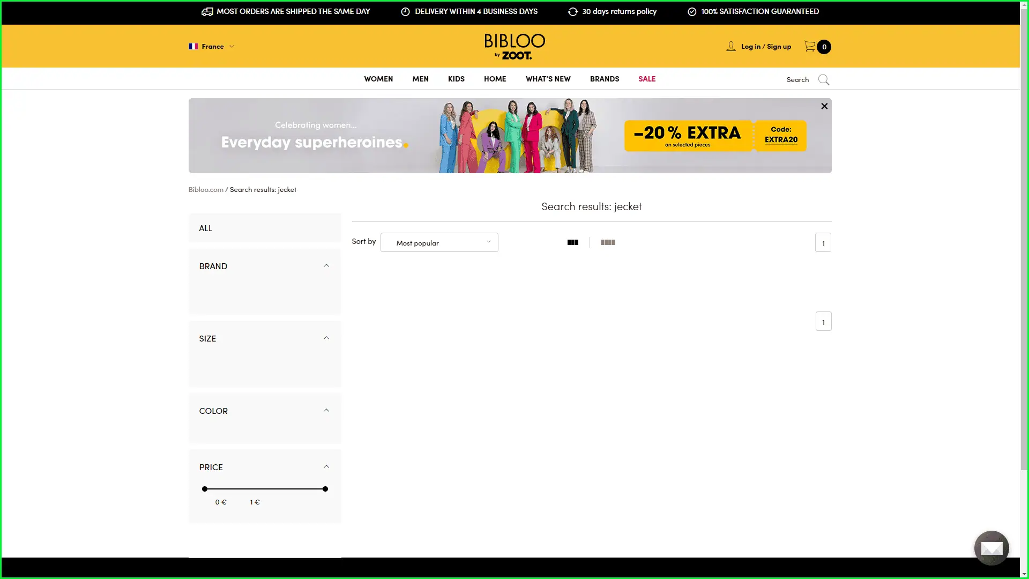Switch to four-column grid view
The image size is (1029, 579).
click(x=608, y=242)
